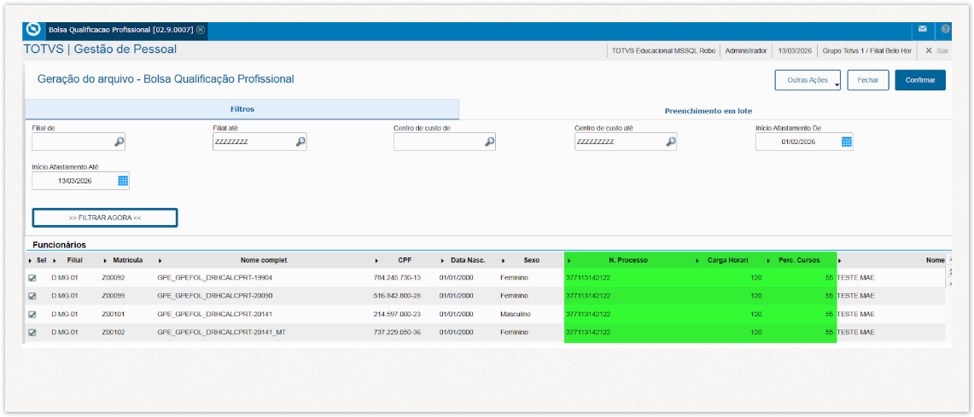Close the Bolsa Qualificacao Profissional tab
This screenshot has width=974, height=417.
[200, 30]
